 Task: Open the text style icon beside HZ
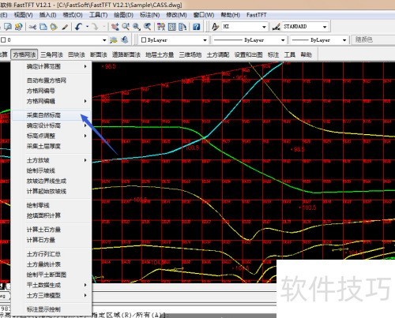click(215, 27)
